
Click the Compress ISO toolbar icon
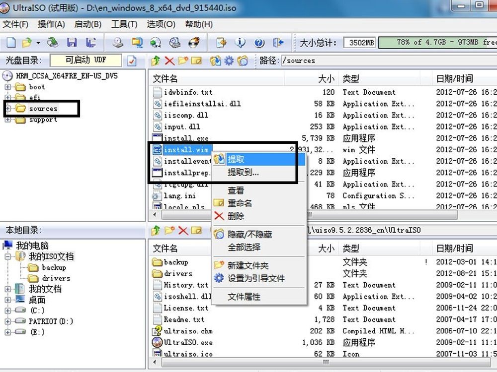click(x=137, y=42)
